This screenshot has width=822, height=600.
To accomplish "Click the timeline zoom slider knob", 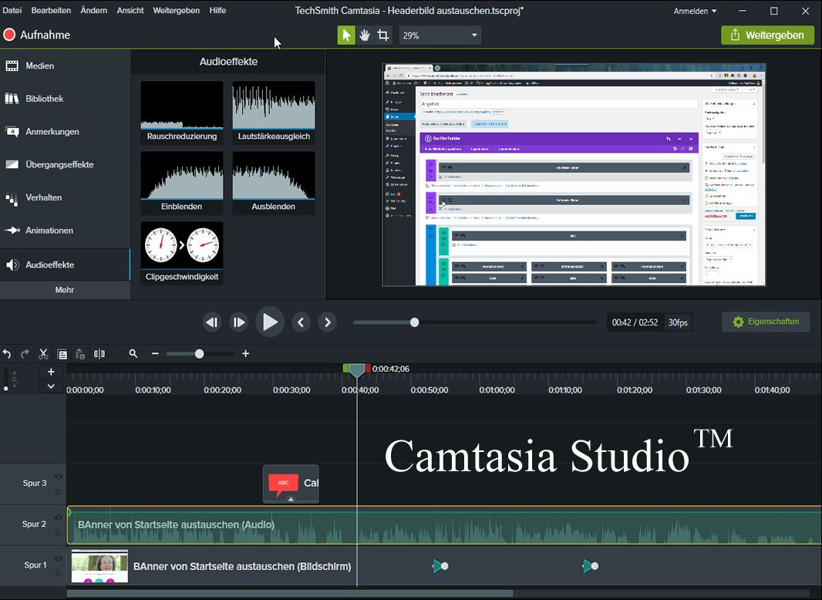I will (x=199, y=354).
